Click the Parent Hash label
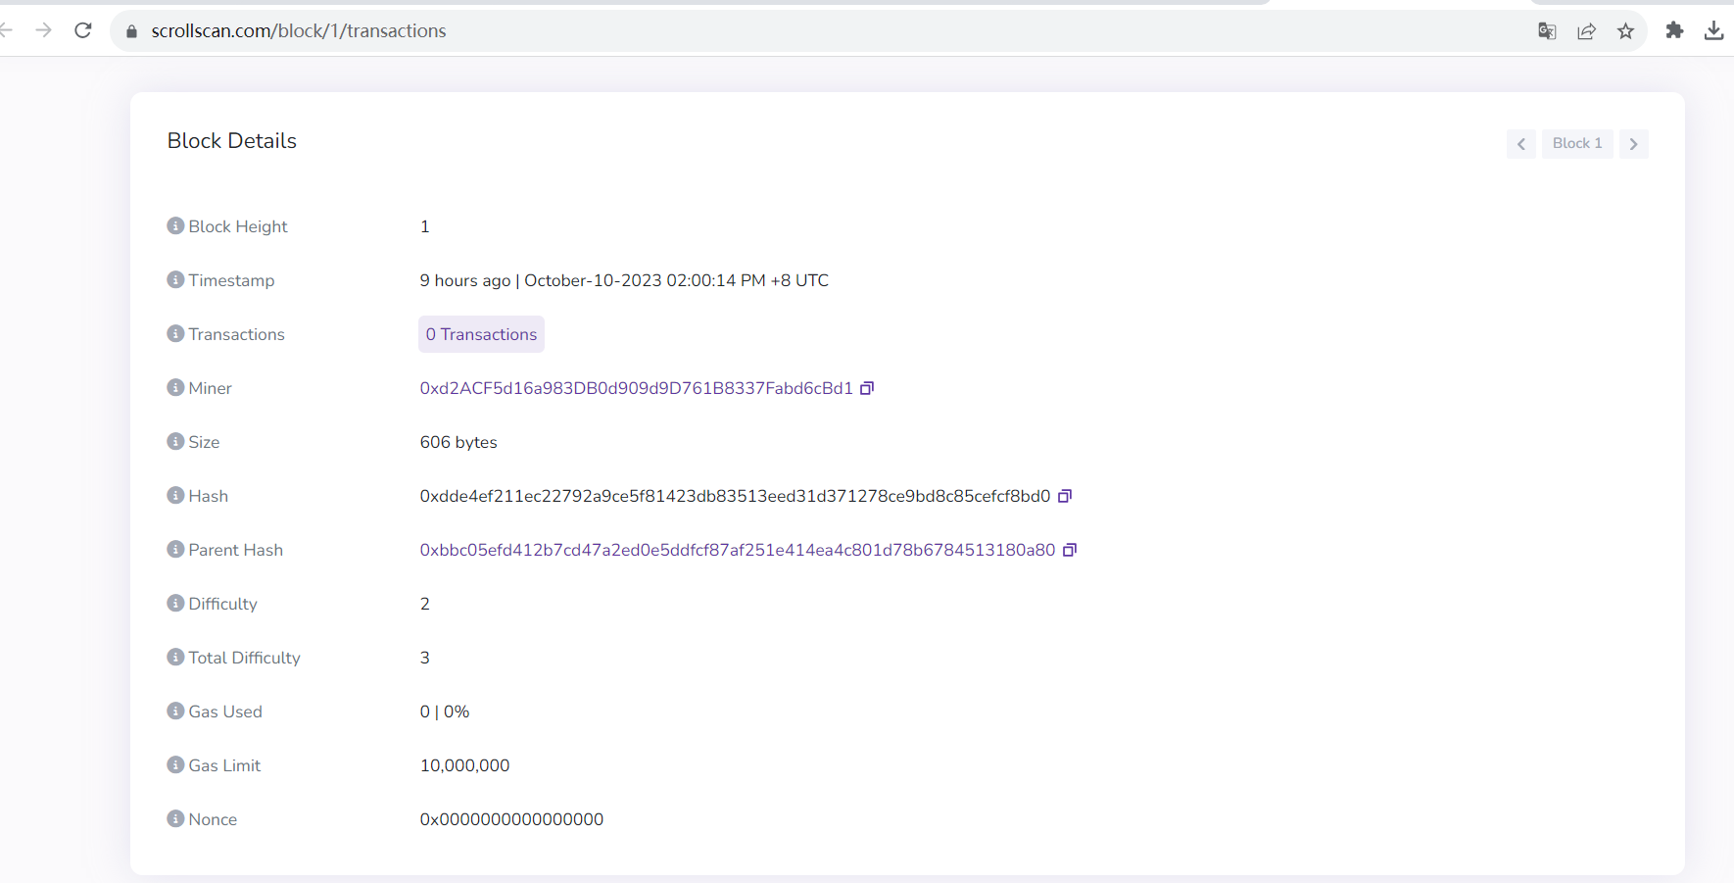The width and height of the screenshot is (1734, 883). (x=235, y=550)
